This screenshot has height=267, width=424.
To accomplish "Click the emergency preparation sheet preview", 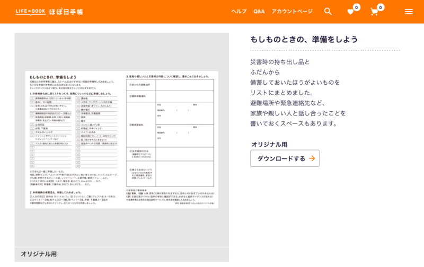I will (x=121, y=139).
